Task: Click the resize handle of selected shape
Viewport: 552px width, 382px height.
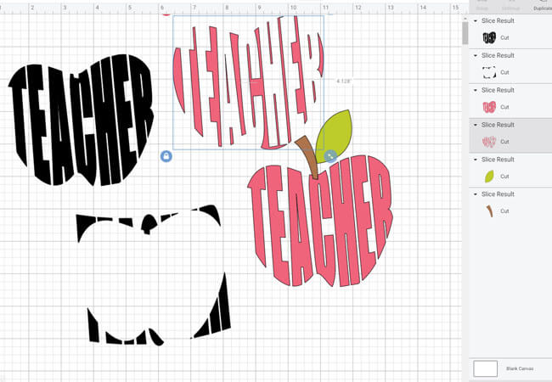Action: [330, 156]
